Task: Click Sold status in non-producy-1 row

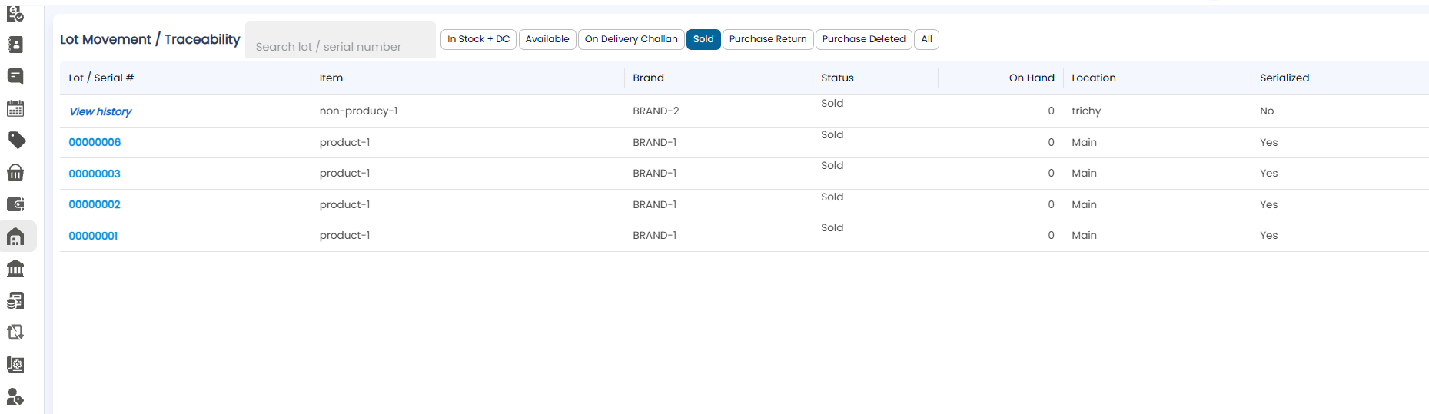Action: point(832,103)
